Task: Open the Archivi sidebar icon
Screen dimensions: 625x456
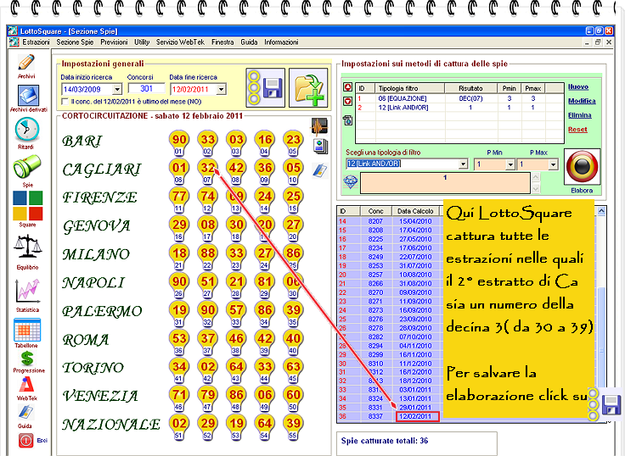Action: (26, 63)
